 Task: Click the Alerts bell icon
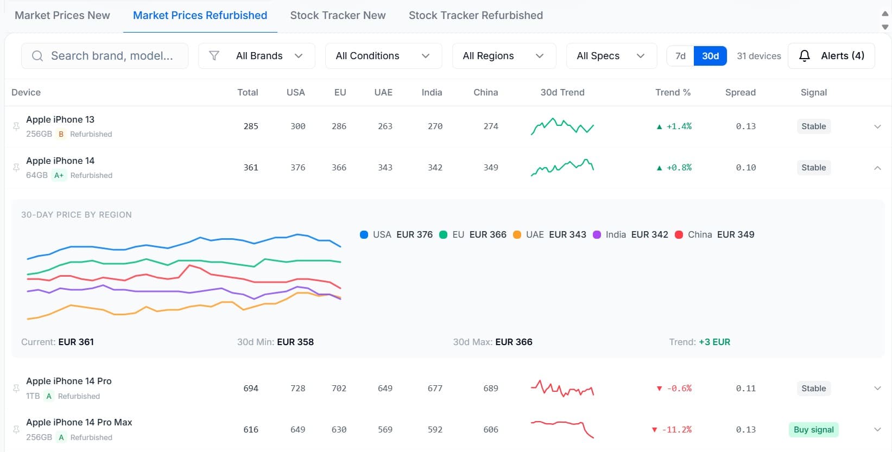pos(805,56)
